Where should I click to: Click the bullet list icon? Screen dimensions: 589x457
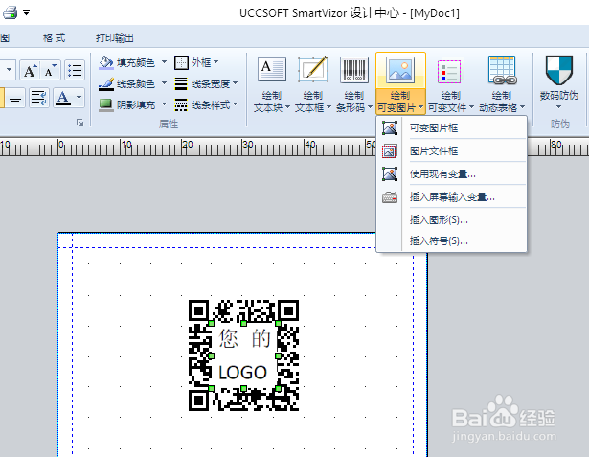click(x=75, y=70)
